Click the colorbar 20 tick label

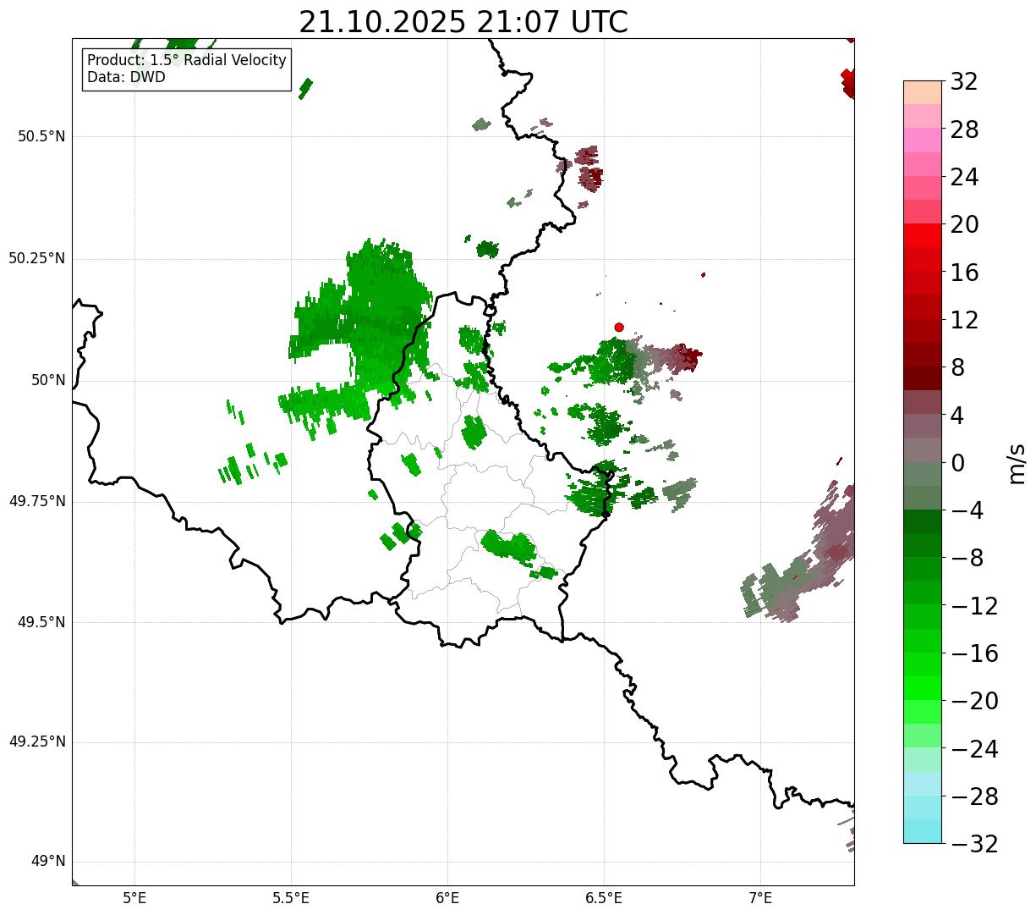point(964,224)
